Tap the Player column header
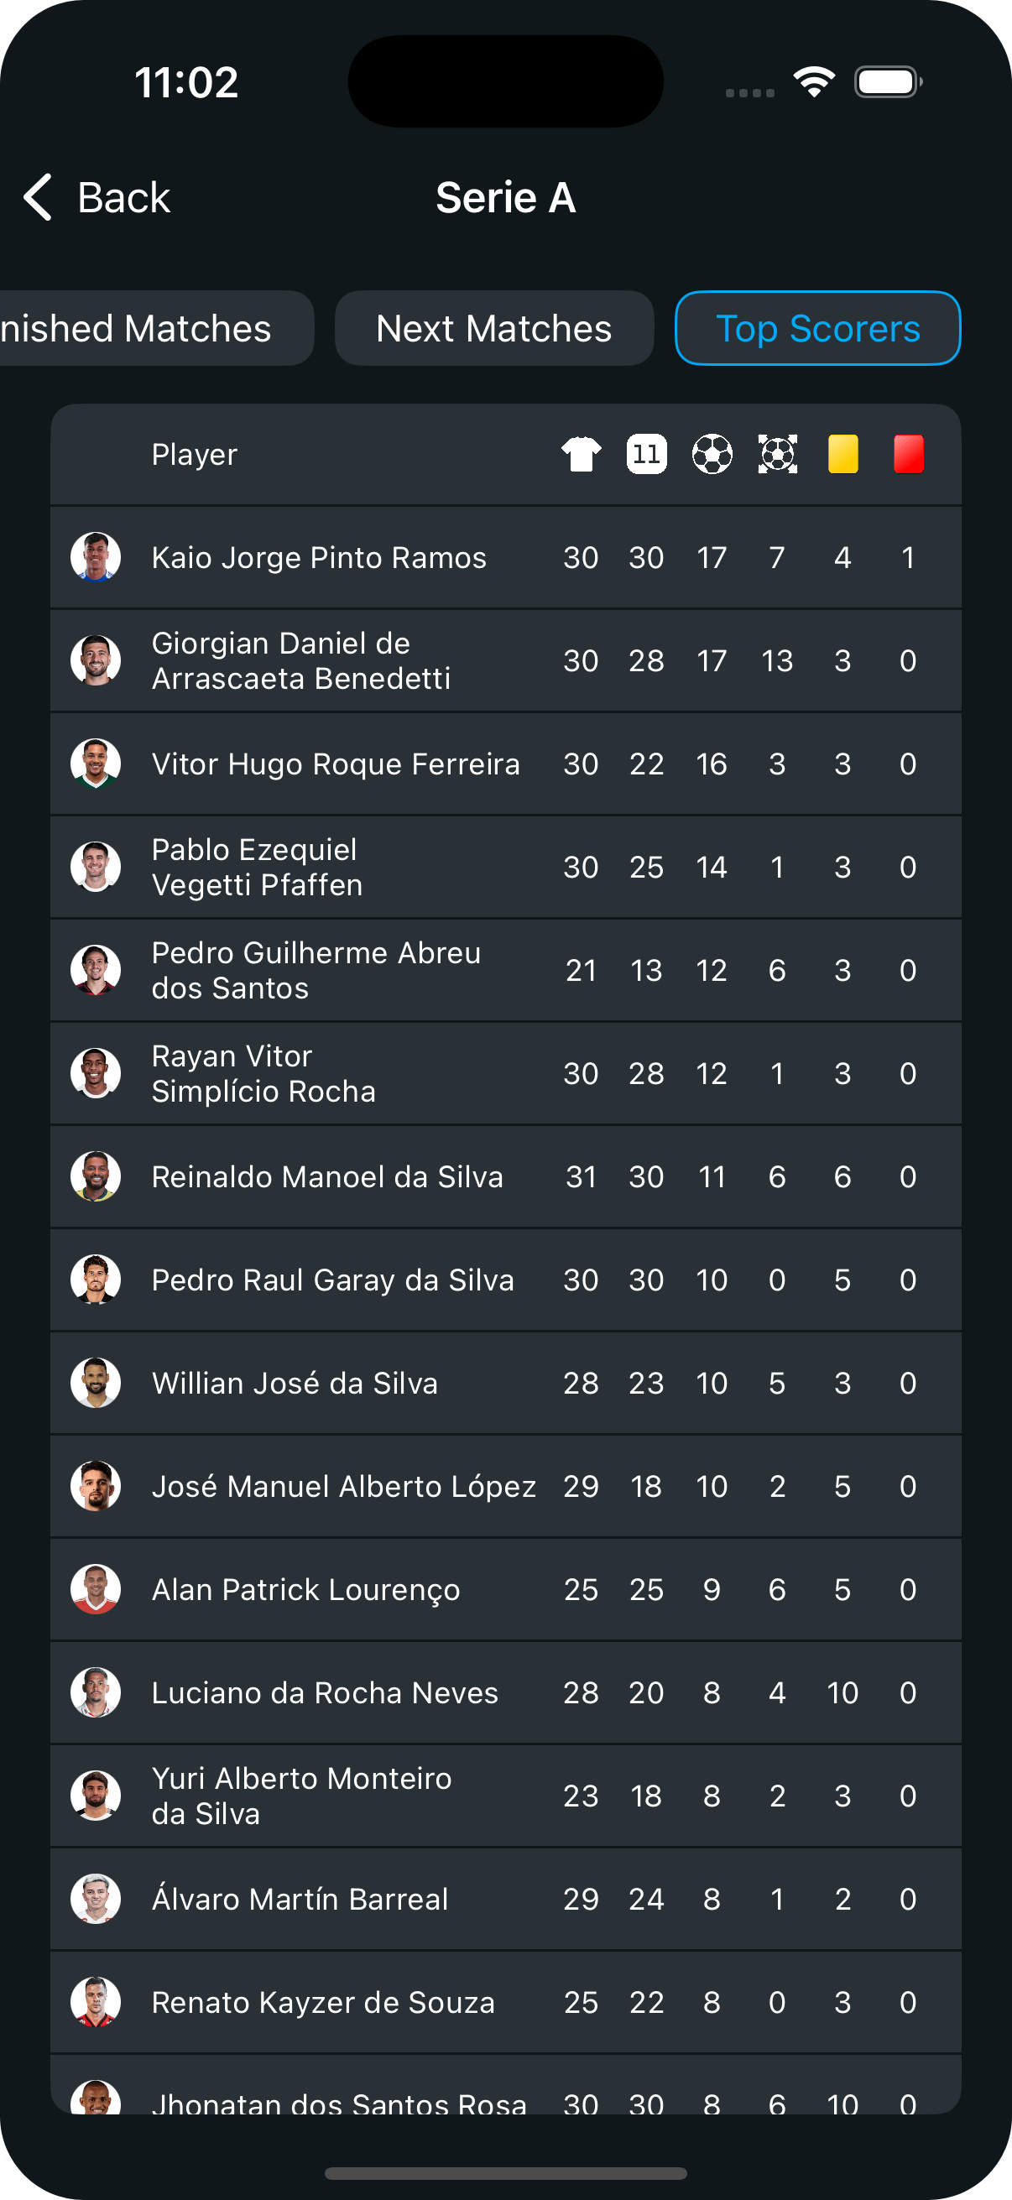 194,455
